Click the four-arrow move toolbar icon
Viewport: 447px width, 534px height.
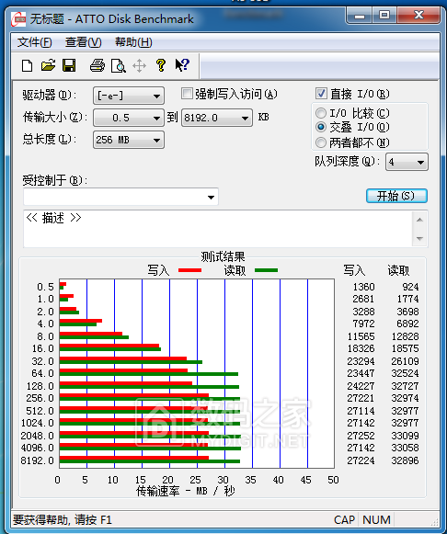[x=140, y=66]
